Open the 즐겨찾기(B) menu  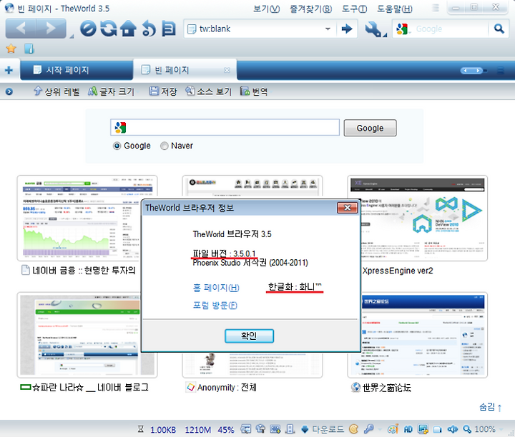click(310, 9)
